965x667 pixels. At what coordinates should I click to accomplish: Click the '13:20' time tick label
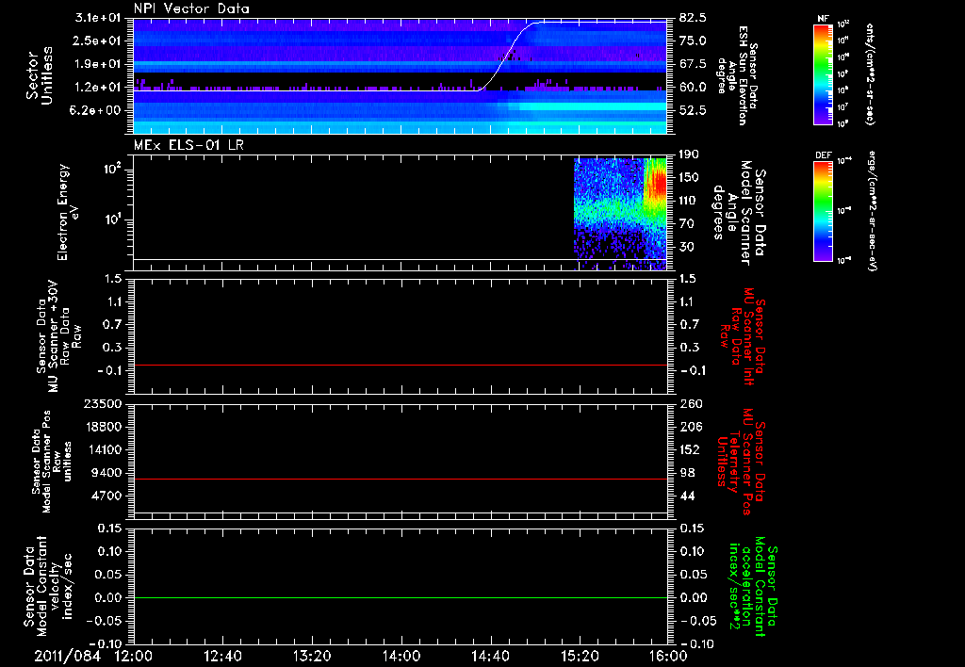[312, 656]
